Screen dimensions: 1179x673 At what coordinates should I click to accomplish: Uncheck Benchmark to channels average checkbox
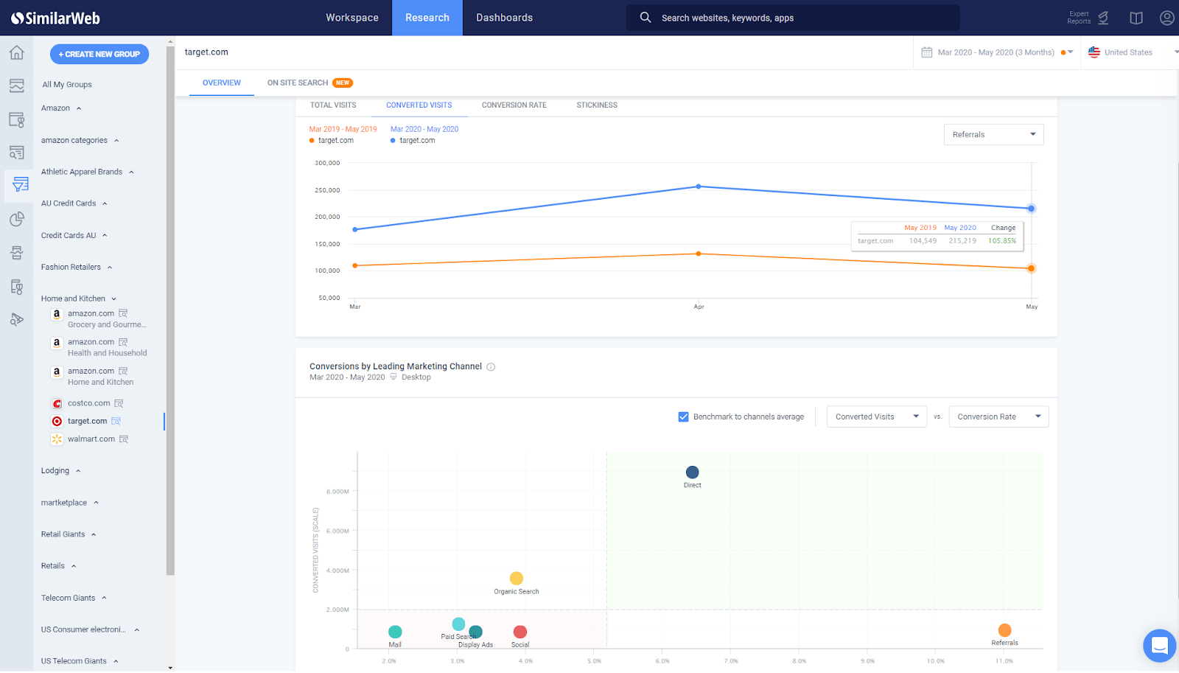(683, 417)
